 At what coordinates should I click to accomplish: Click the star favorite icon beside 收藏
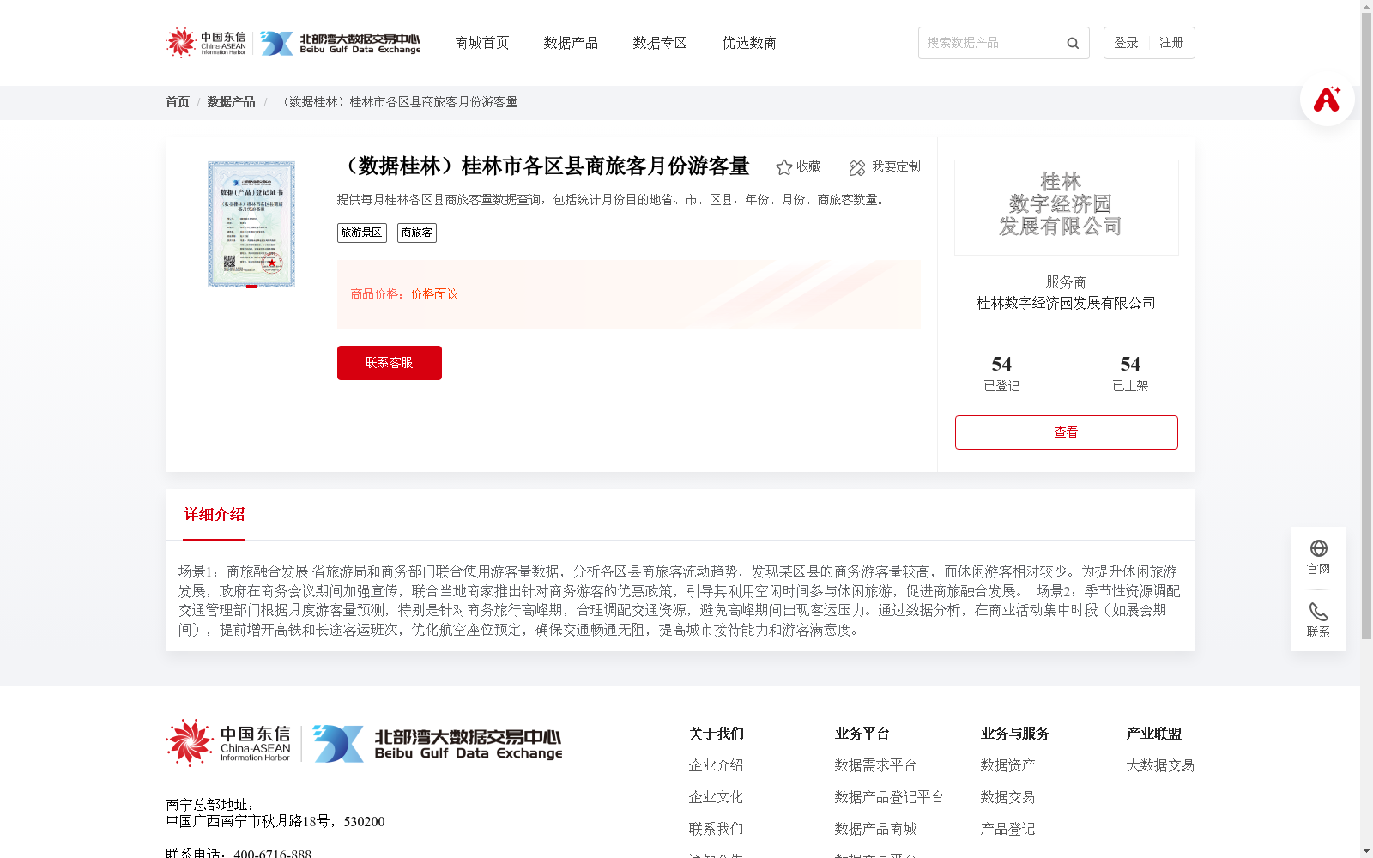click(783, 167)
